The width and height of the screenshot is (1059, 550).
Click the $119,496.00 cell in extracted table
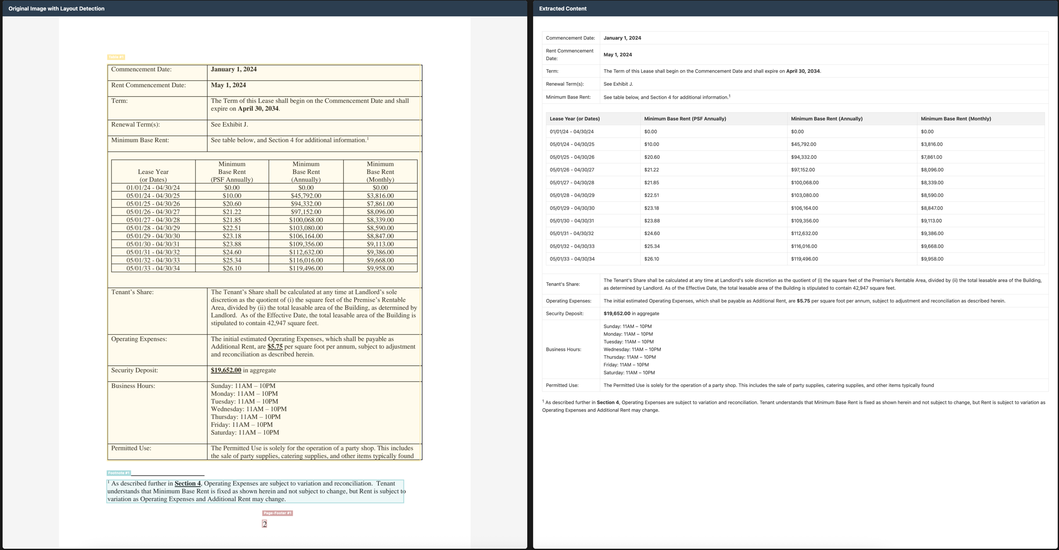pyautogui.click(x=804, y=259)
